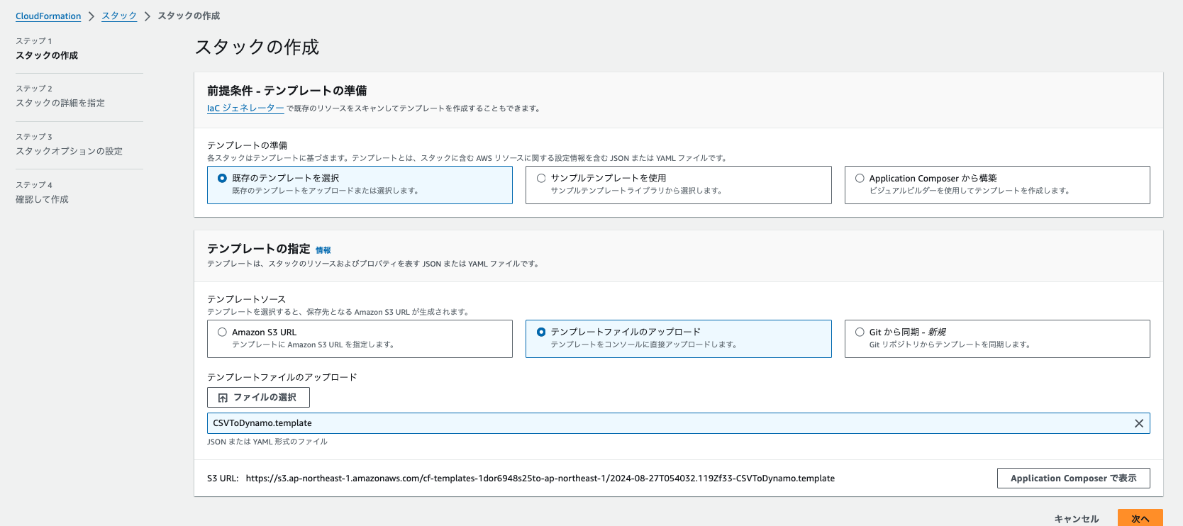1183x526 pixels.
Task: Go to スタック breadcrumb link
Action: [119, 16]
